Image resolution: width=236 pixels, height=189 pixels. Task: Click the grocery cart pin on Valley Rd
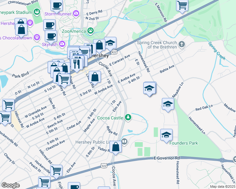(x=64, y=80)
